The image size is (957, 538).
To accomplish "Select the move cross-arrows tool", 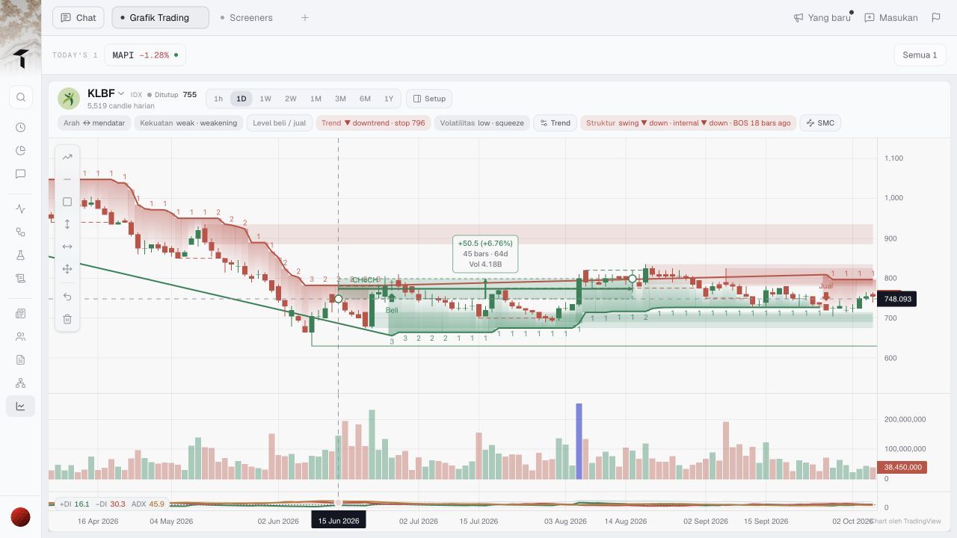I will pyautogui.click(x=67, y=269).
